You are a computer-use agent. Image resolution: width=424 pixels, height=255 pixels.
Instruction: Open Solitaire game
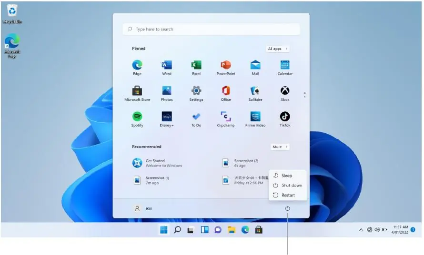255,93
